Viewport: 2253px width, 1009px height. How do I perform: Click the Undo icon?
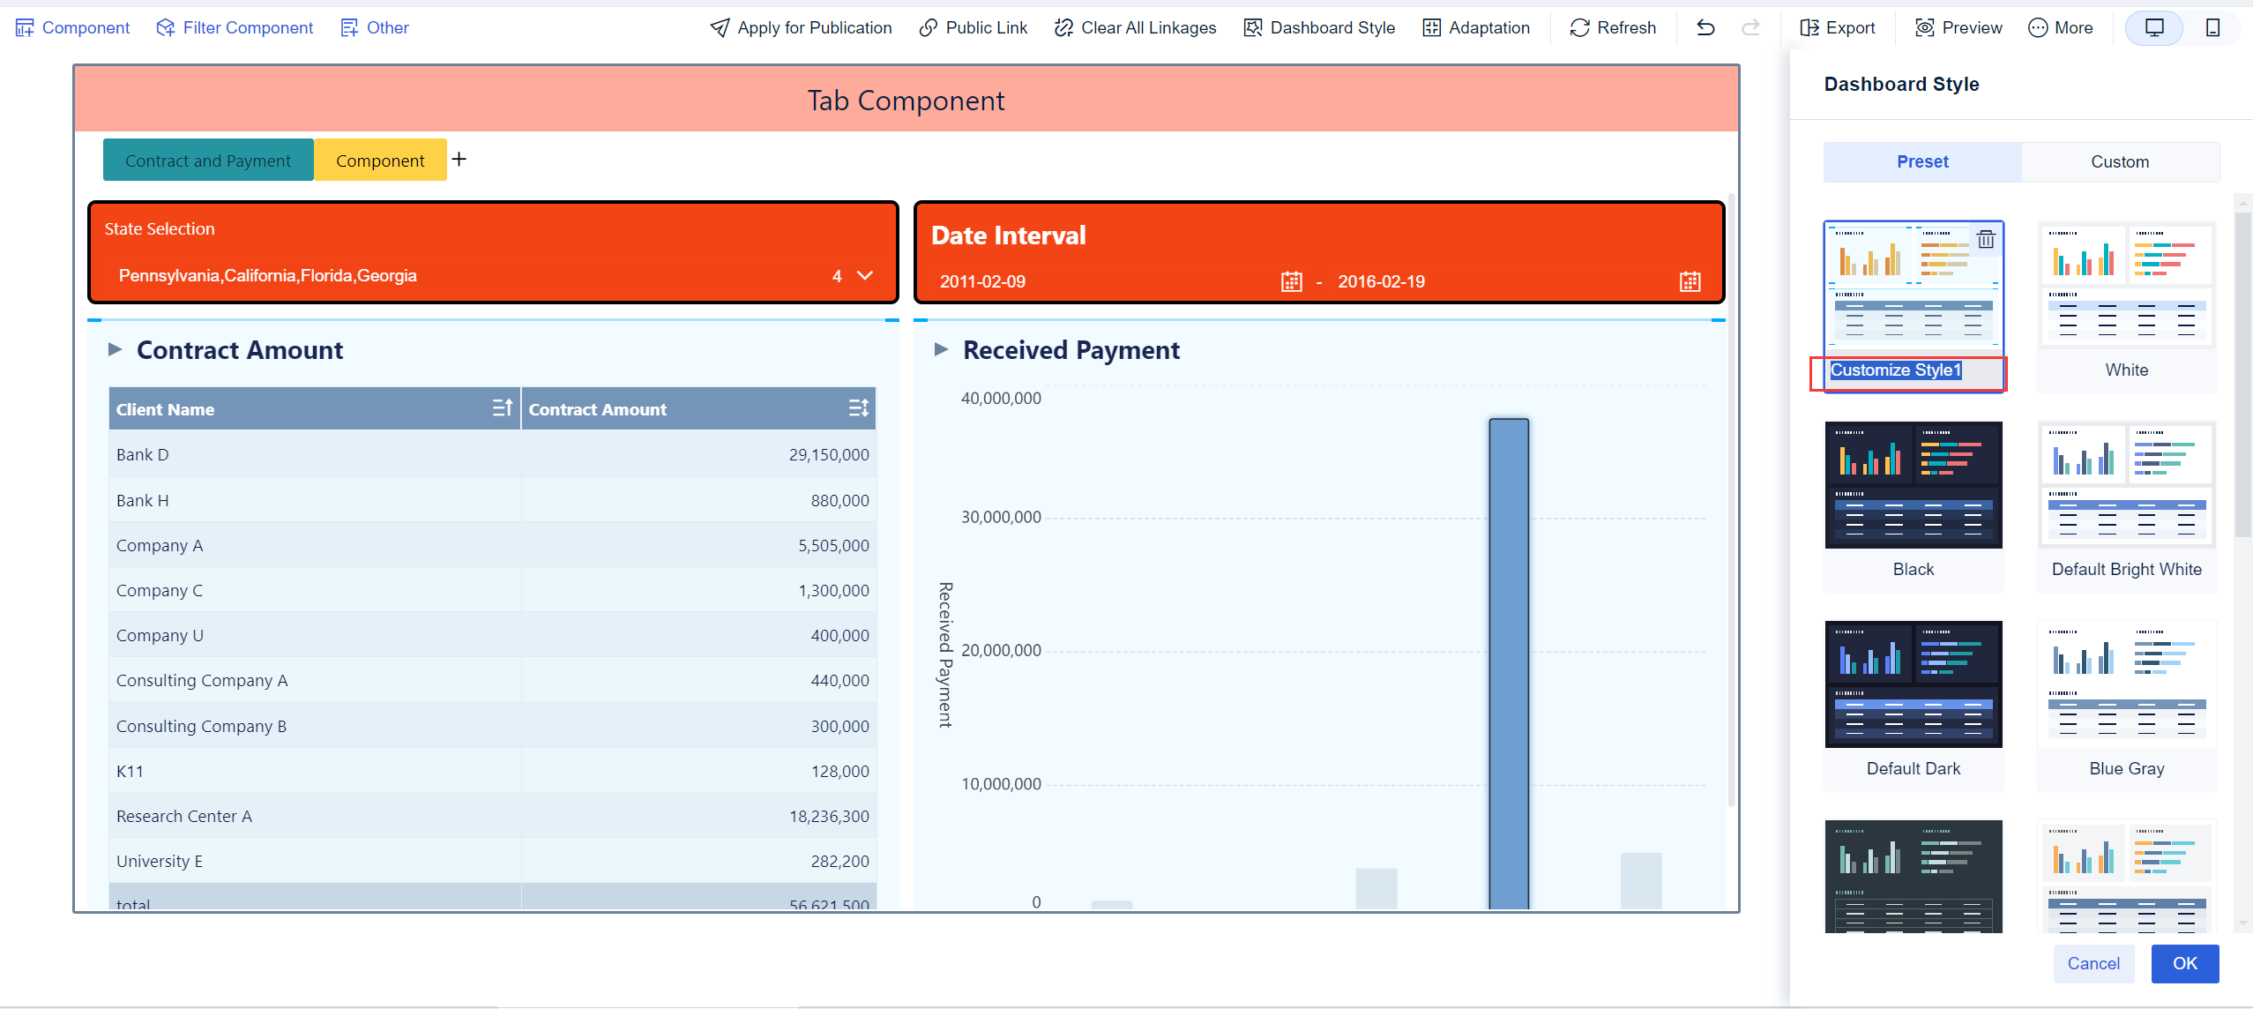(1704, 27)
